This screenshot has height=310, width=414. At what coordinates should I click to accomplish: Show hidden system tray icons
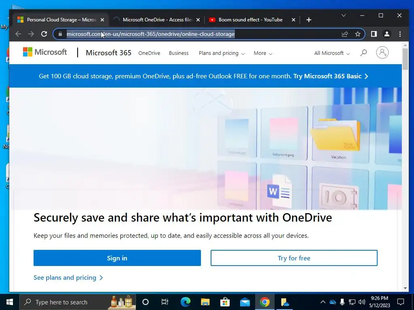point(323,302)
